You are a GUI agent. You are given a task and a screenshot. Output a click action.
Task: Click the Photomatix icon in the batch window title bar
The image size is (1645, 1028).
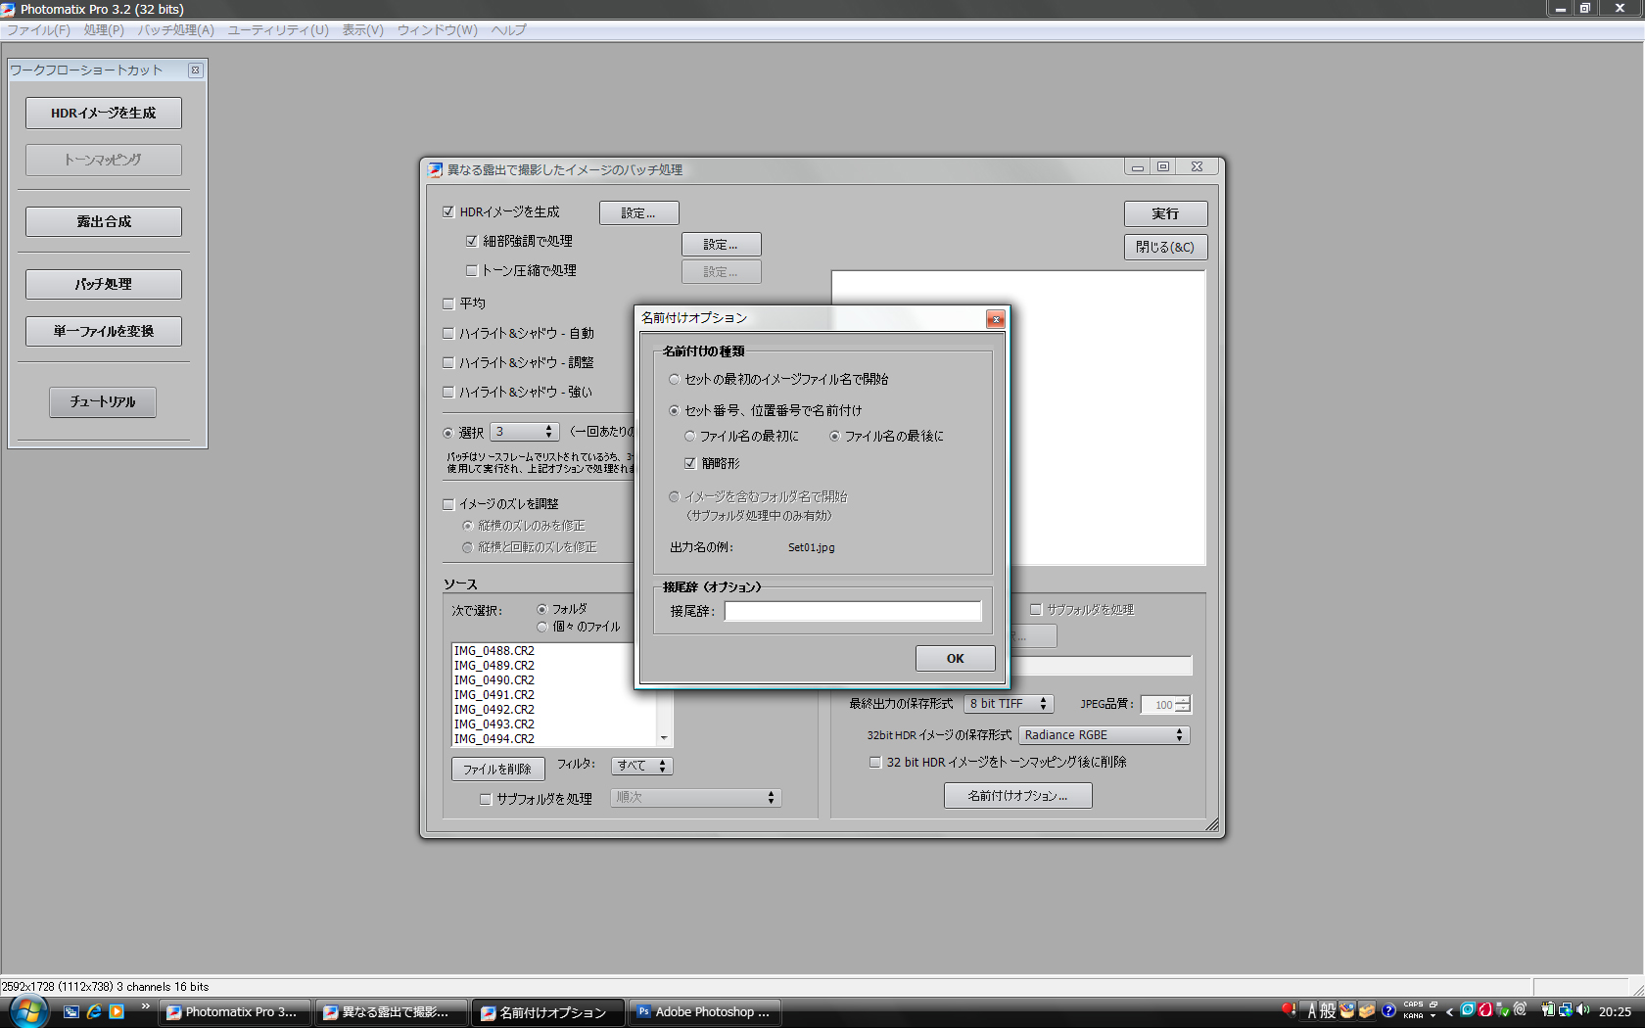coord(435,169)
